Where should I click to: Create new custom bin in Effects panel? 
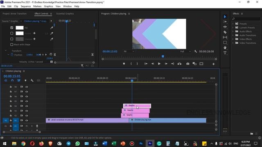(252, 134)
